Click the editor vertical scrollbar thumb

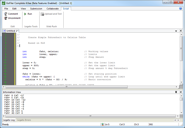click(181, 48)
